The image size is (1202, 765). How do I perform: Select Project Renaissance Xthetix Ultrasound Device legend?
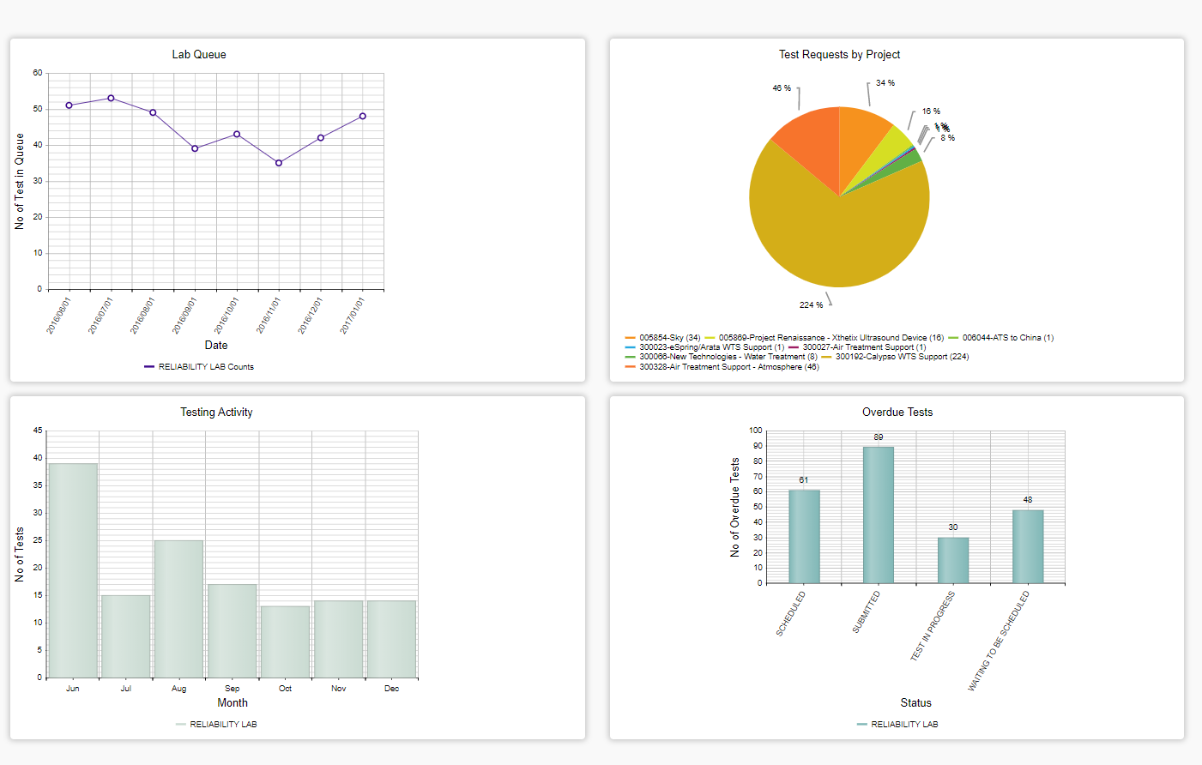coord(824,338)
